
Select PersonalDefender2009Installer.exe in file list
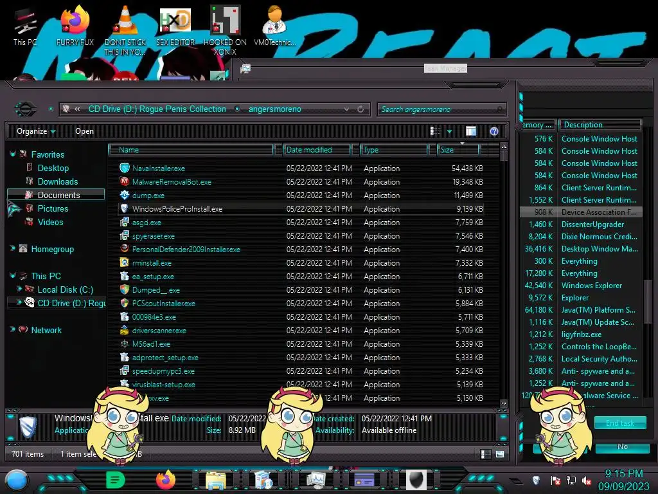[x=303, y=249]
